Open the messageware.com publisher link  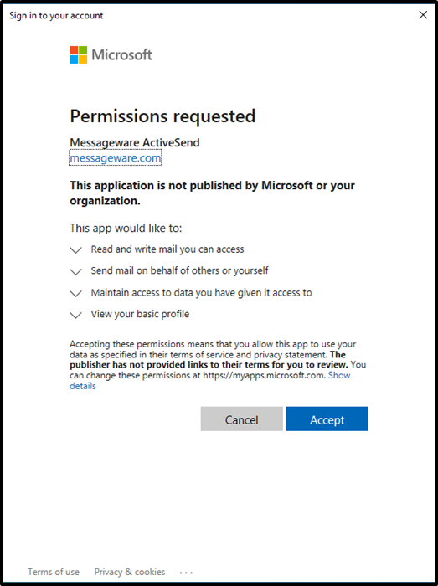point(116,158)
